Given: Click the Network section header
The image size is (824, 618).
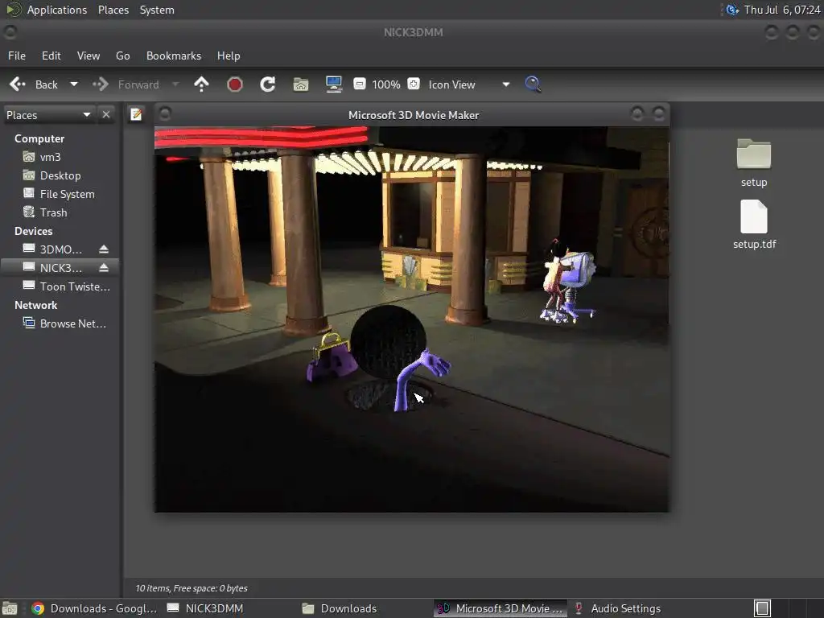Looking at the screenshot, I should pyautogui.click(x=35, y=305).
